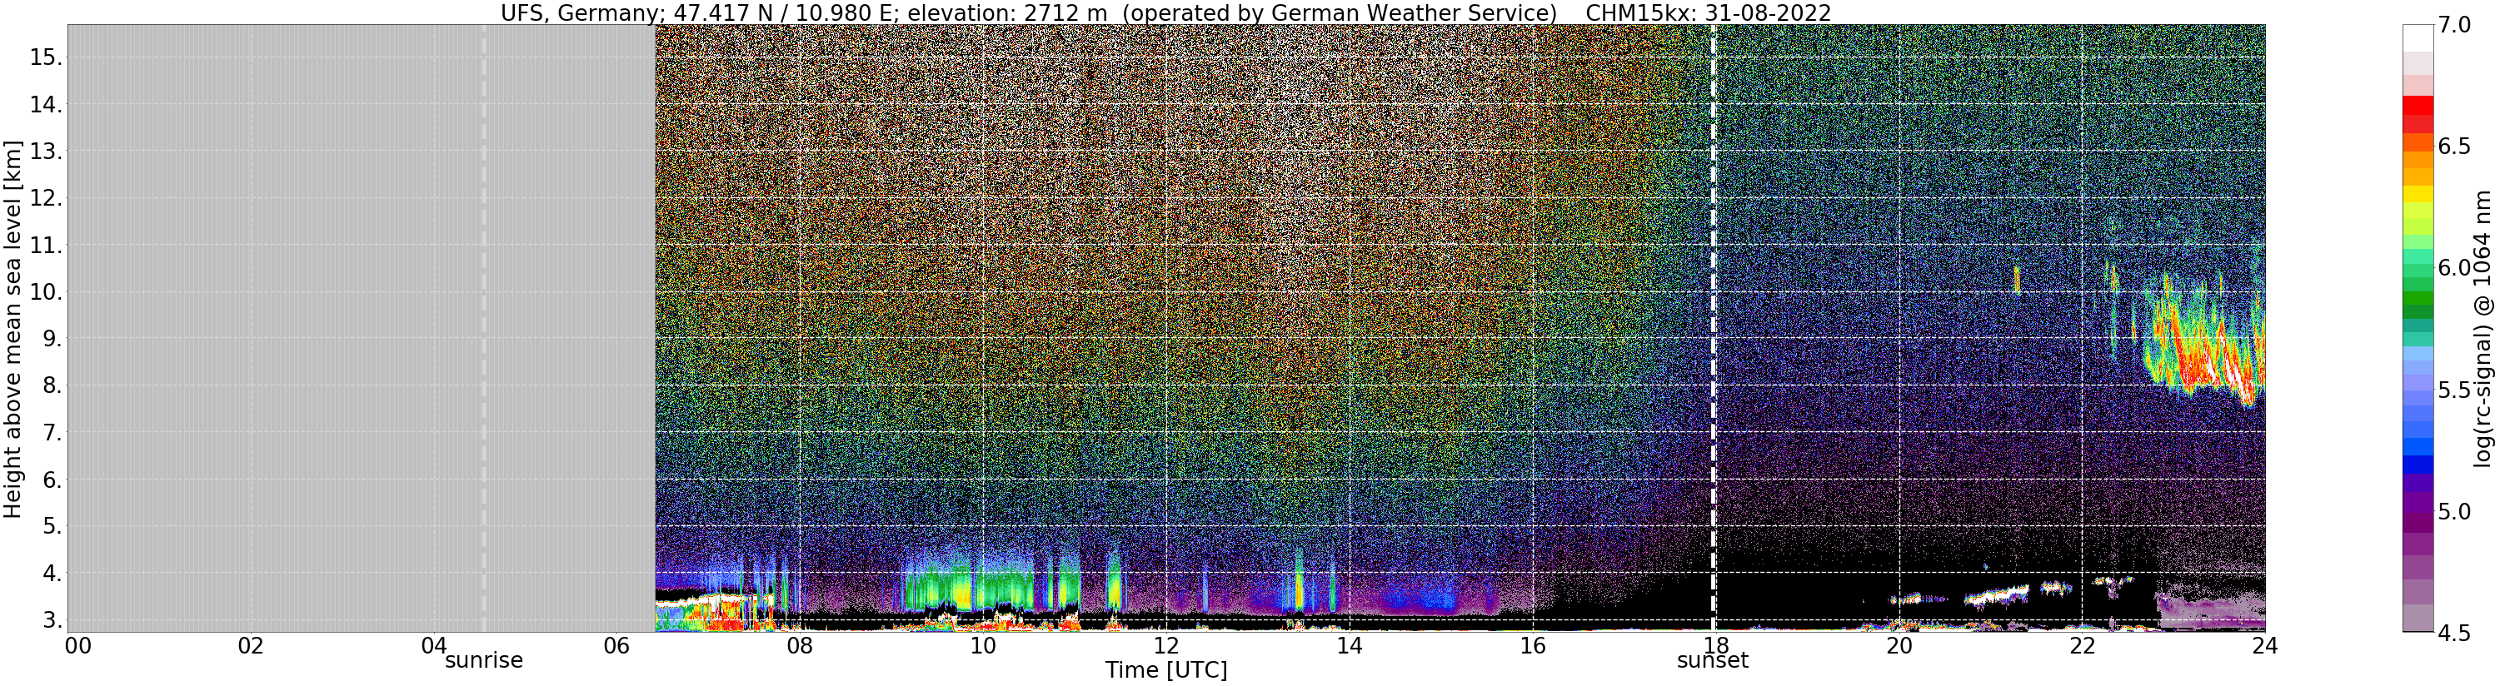Click the '9.' height axis tick label

(52, 339)
